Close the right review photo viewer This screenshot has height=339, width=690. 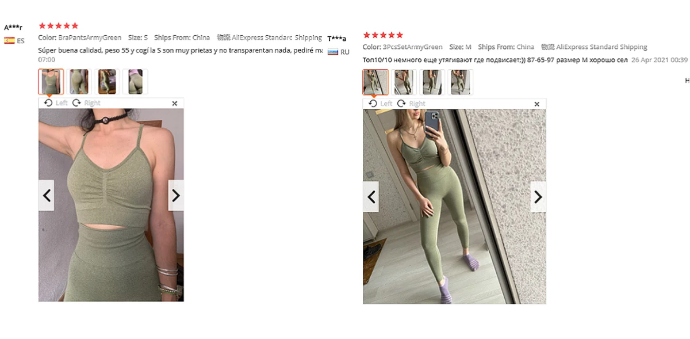pos(536,104)
